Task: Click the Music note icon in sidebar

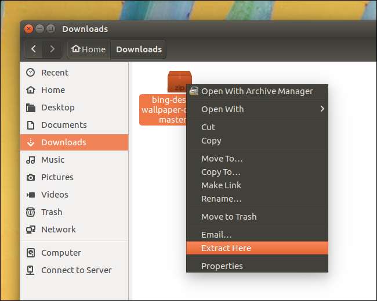Action: (x=31, y=160)
